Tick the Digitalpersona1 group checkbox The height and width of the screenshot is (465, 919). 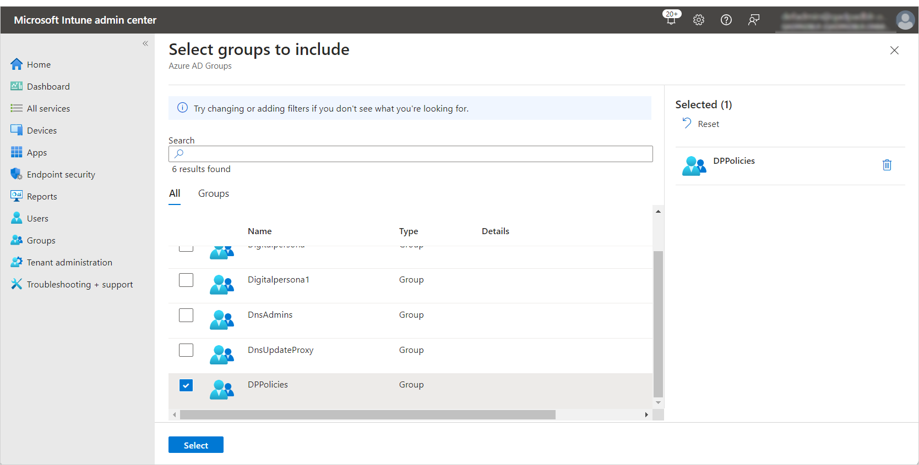(x=186, y=280)
